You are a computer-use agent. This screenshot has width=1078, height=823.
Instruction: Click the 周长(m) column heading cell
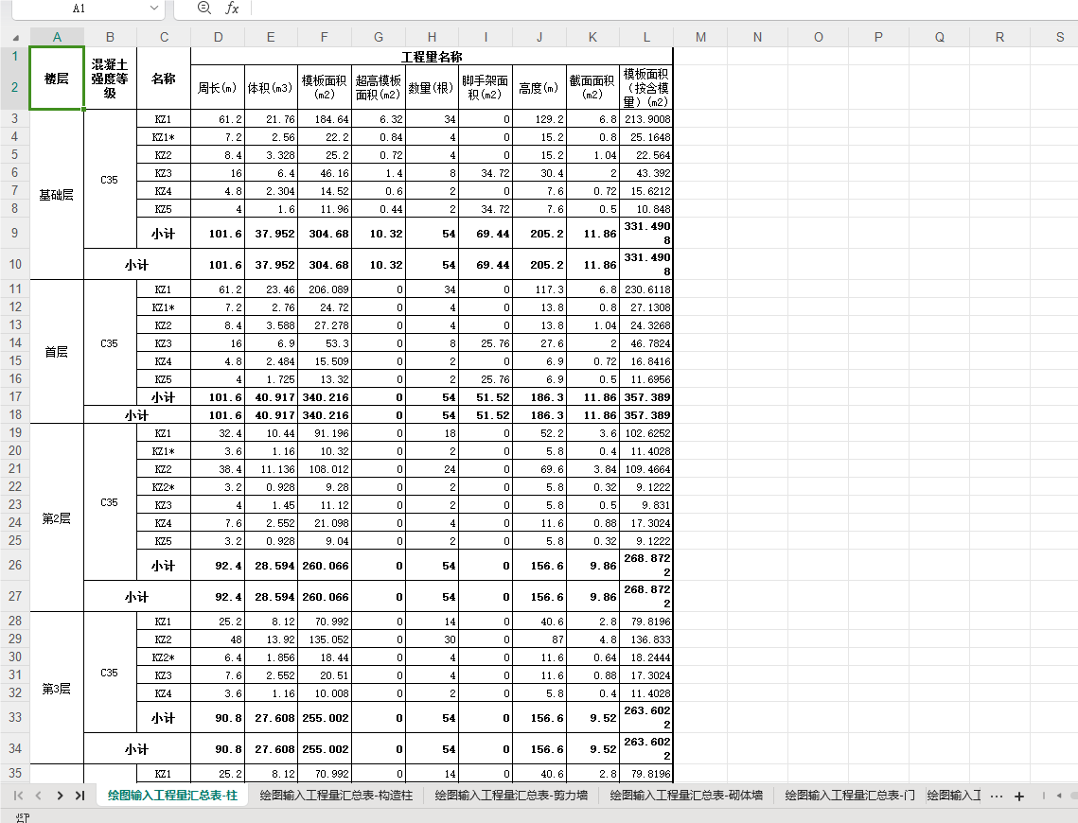point(218,87)
